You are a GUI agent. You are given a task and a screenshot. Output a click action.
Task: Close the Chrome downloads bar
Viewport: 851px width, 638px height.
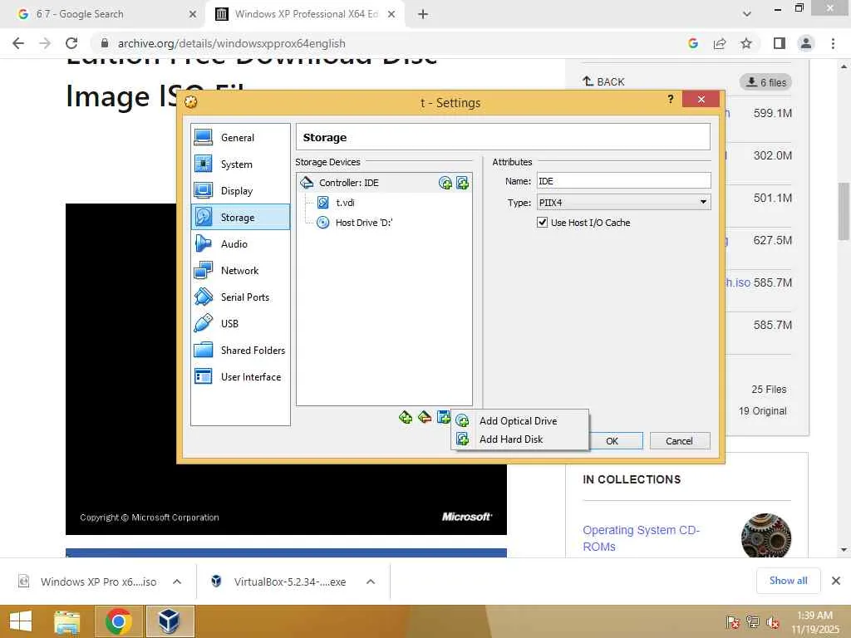coord(836,581)
